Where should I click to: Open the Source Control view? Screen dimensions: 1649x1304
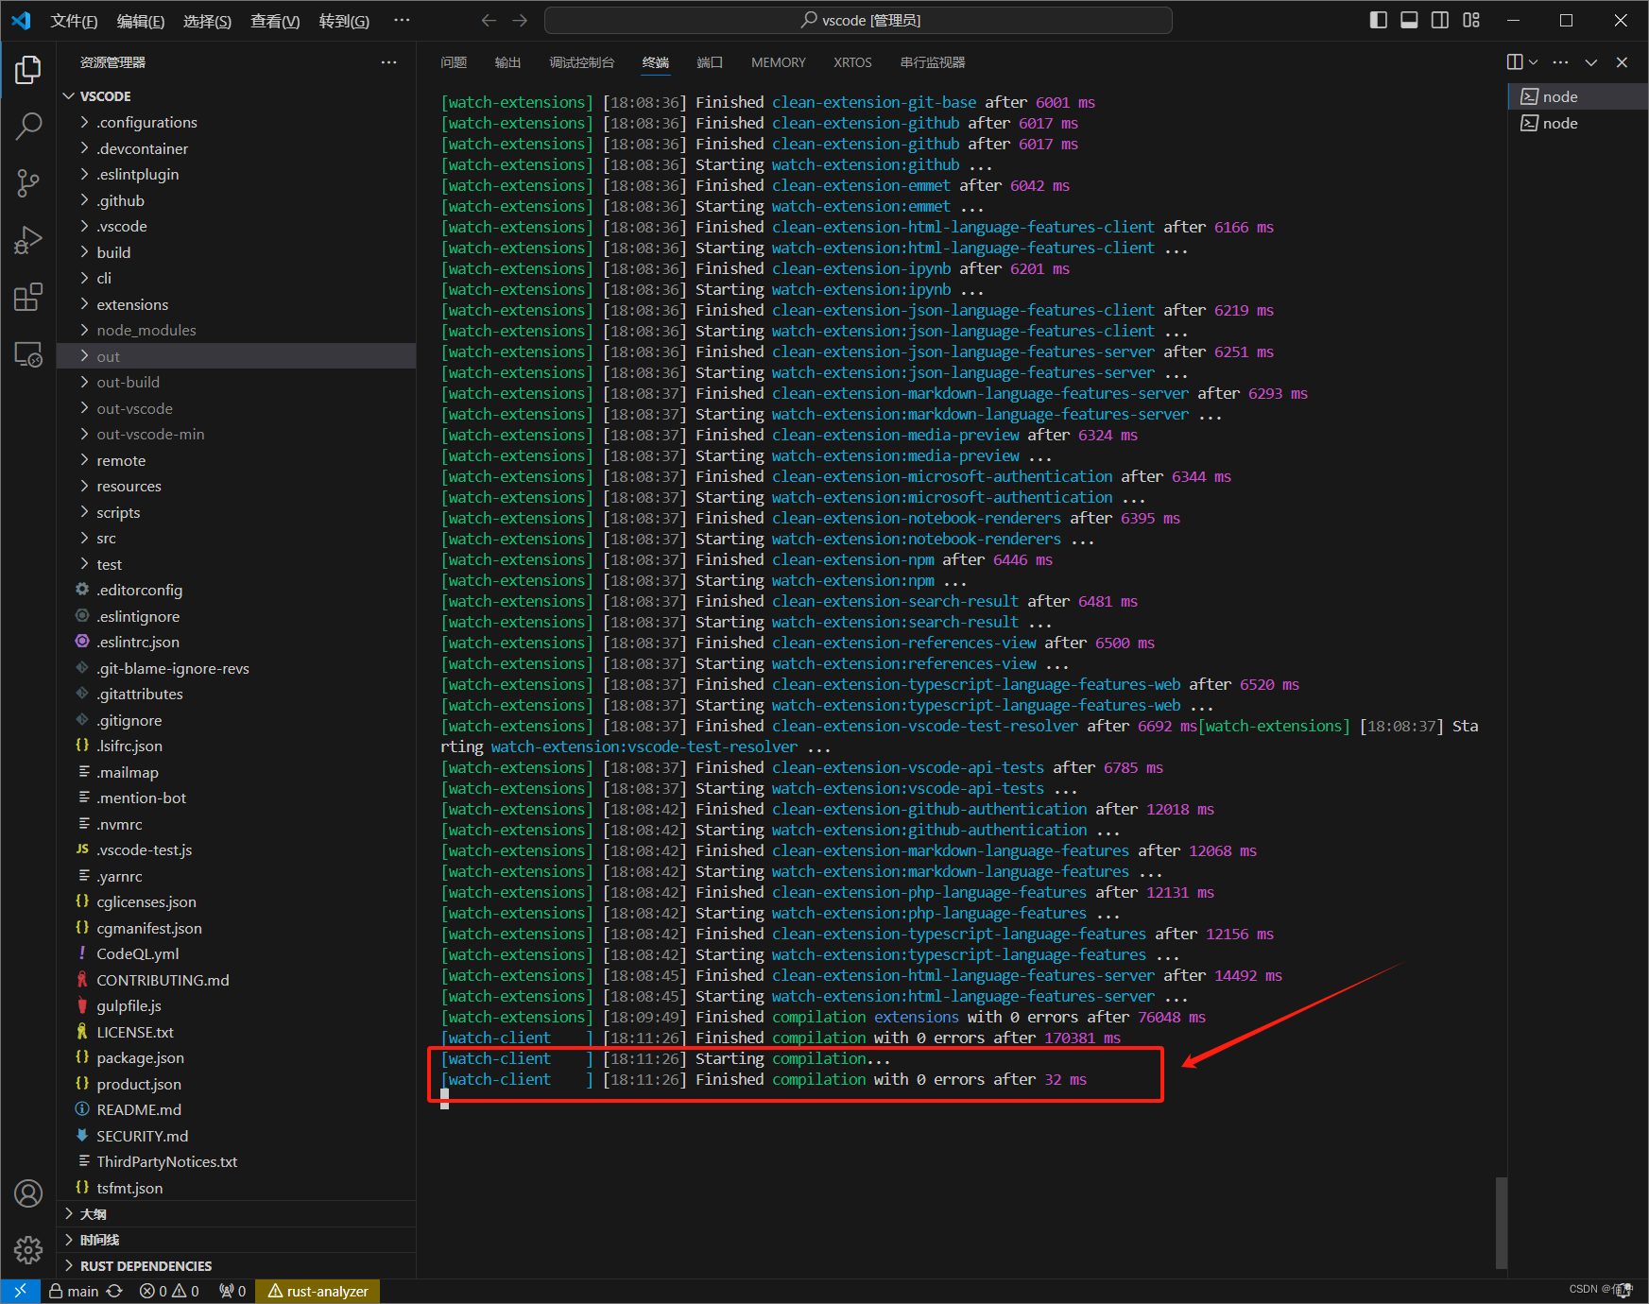point(28,182)
